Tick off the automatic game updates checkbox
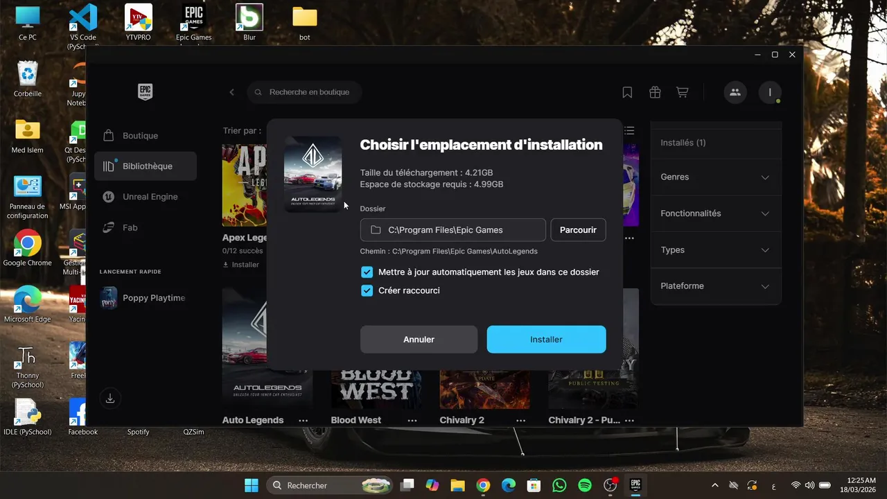887x499 pixels. point(367,272)
